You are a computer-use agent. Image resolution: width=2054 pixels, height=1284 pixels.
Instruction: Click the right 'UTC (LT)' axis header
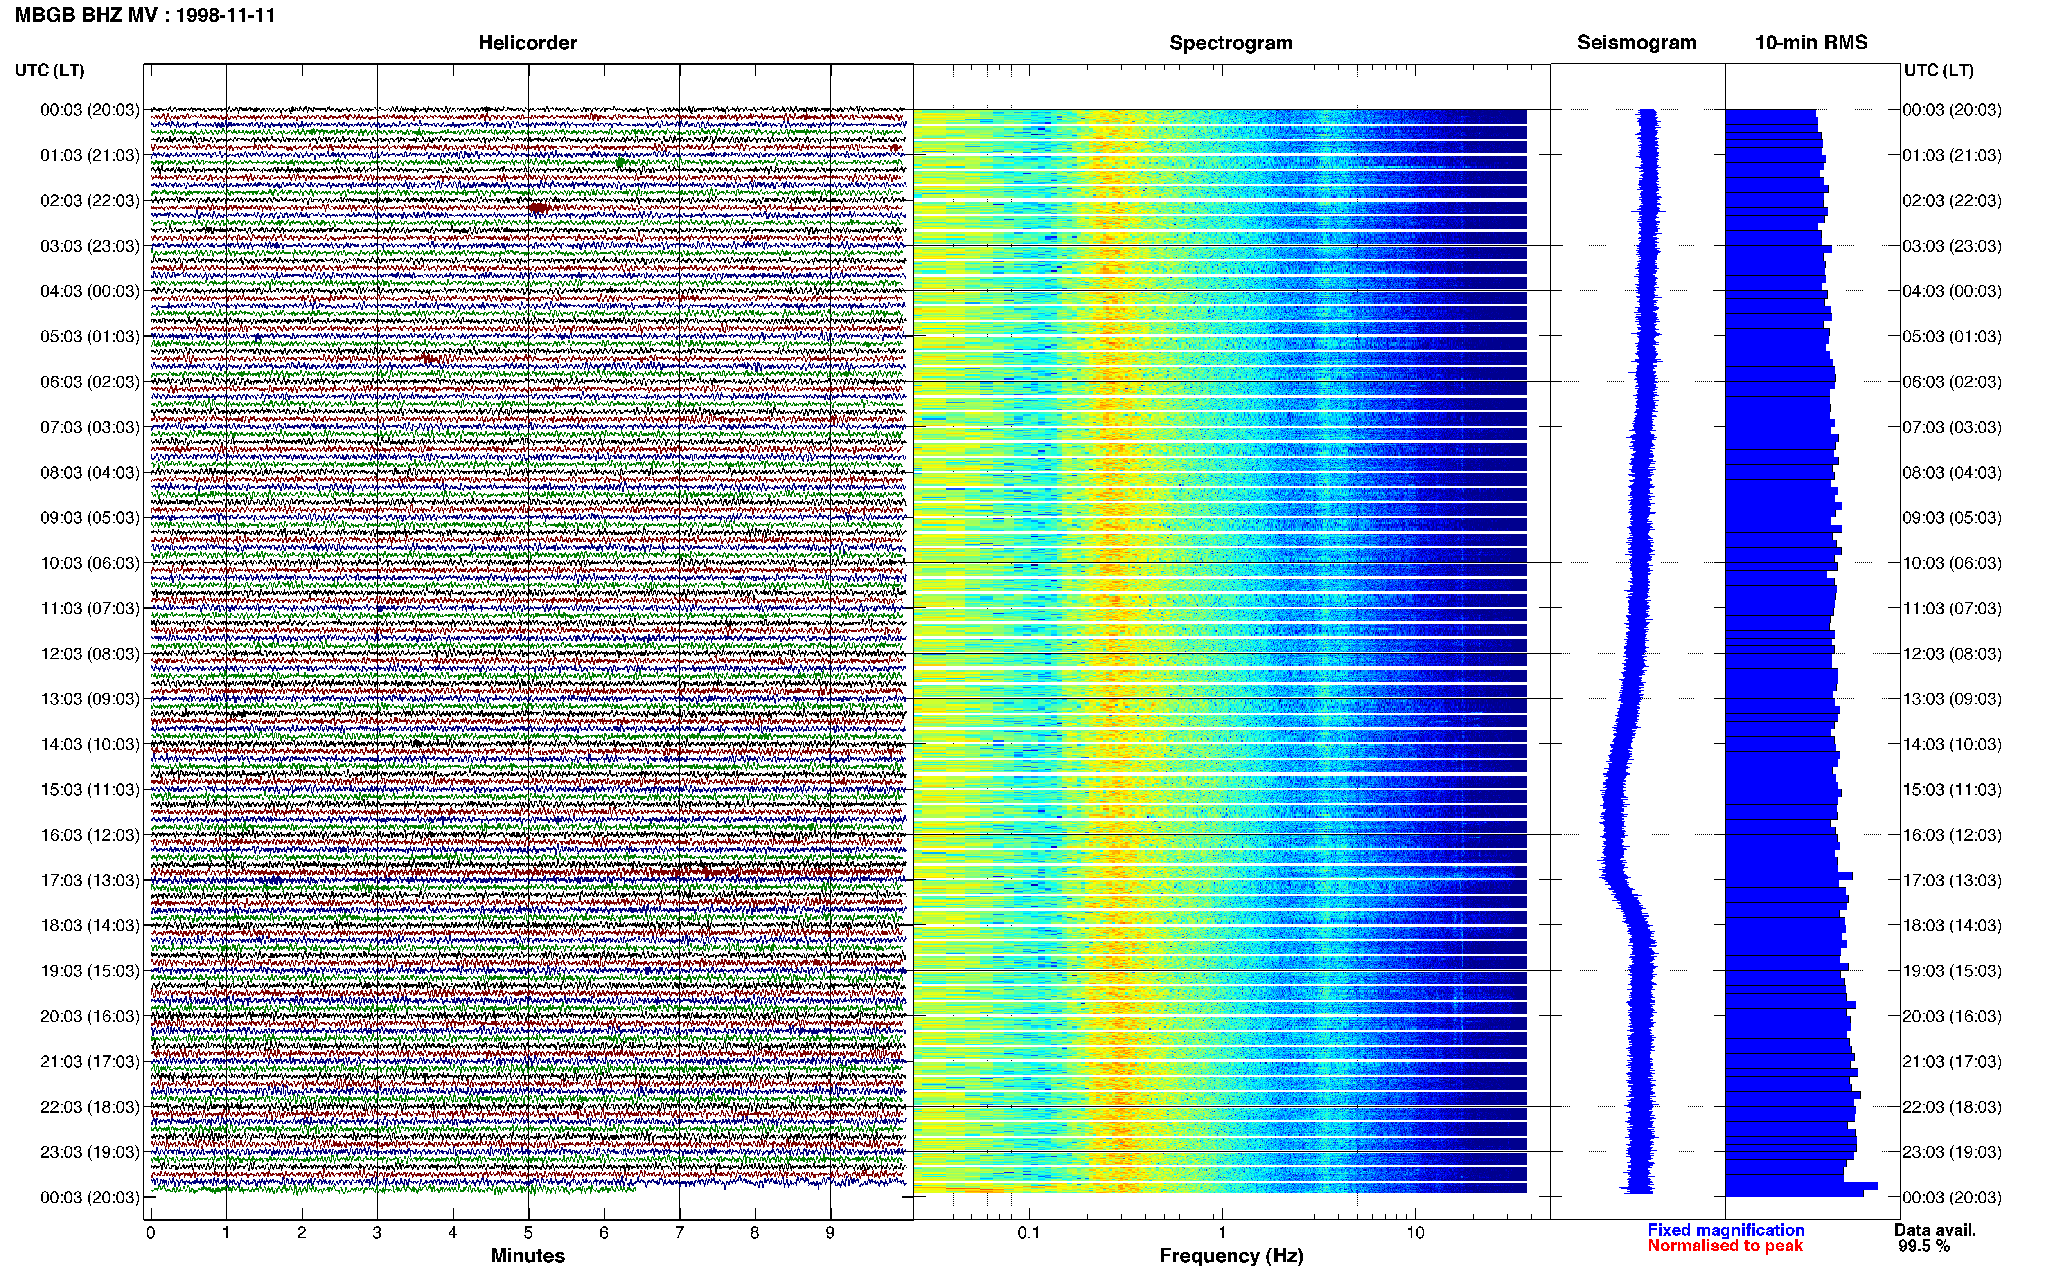(x=1939, y=70)
